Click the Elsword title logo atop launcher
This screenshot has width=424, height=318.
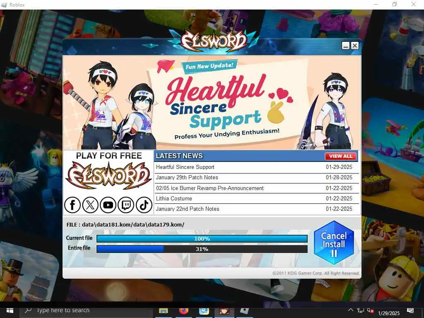[x=213, y=41]
